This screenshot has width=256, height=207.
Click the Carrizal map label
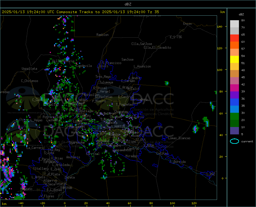pos(93,154)
